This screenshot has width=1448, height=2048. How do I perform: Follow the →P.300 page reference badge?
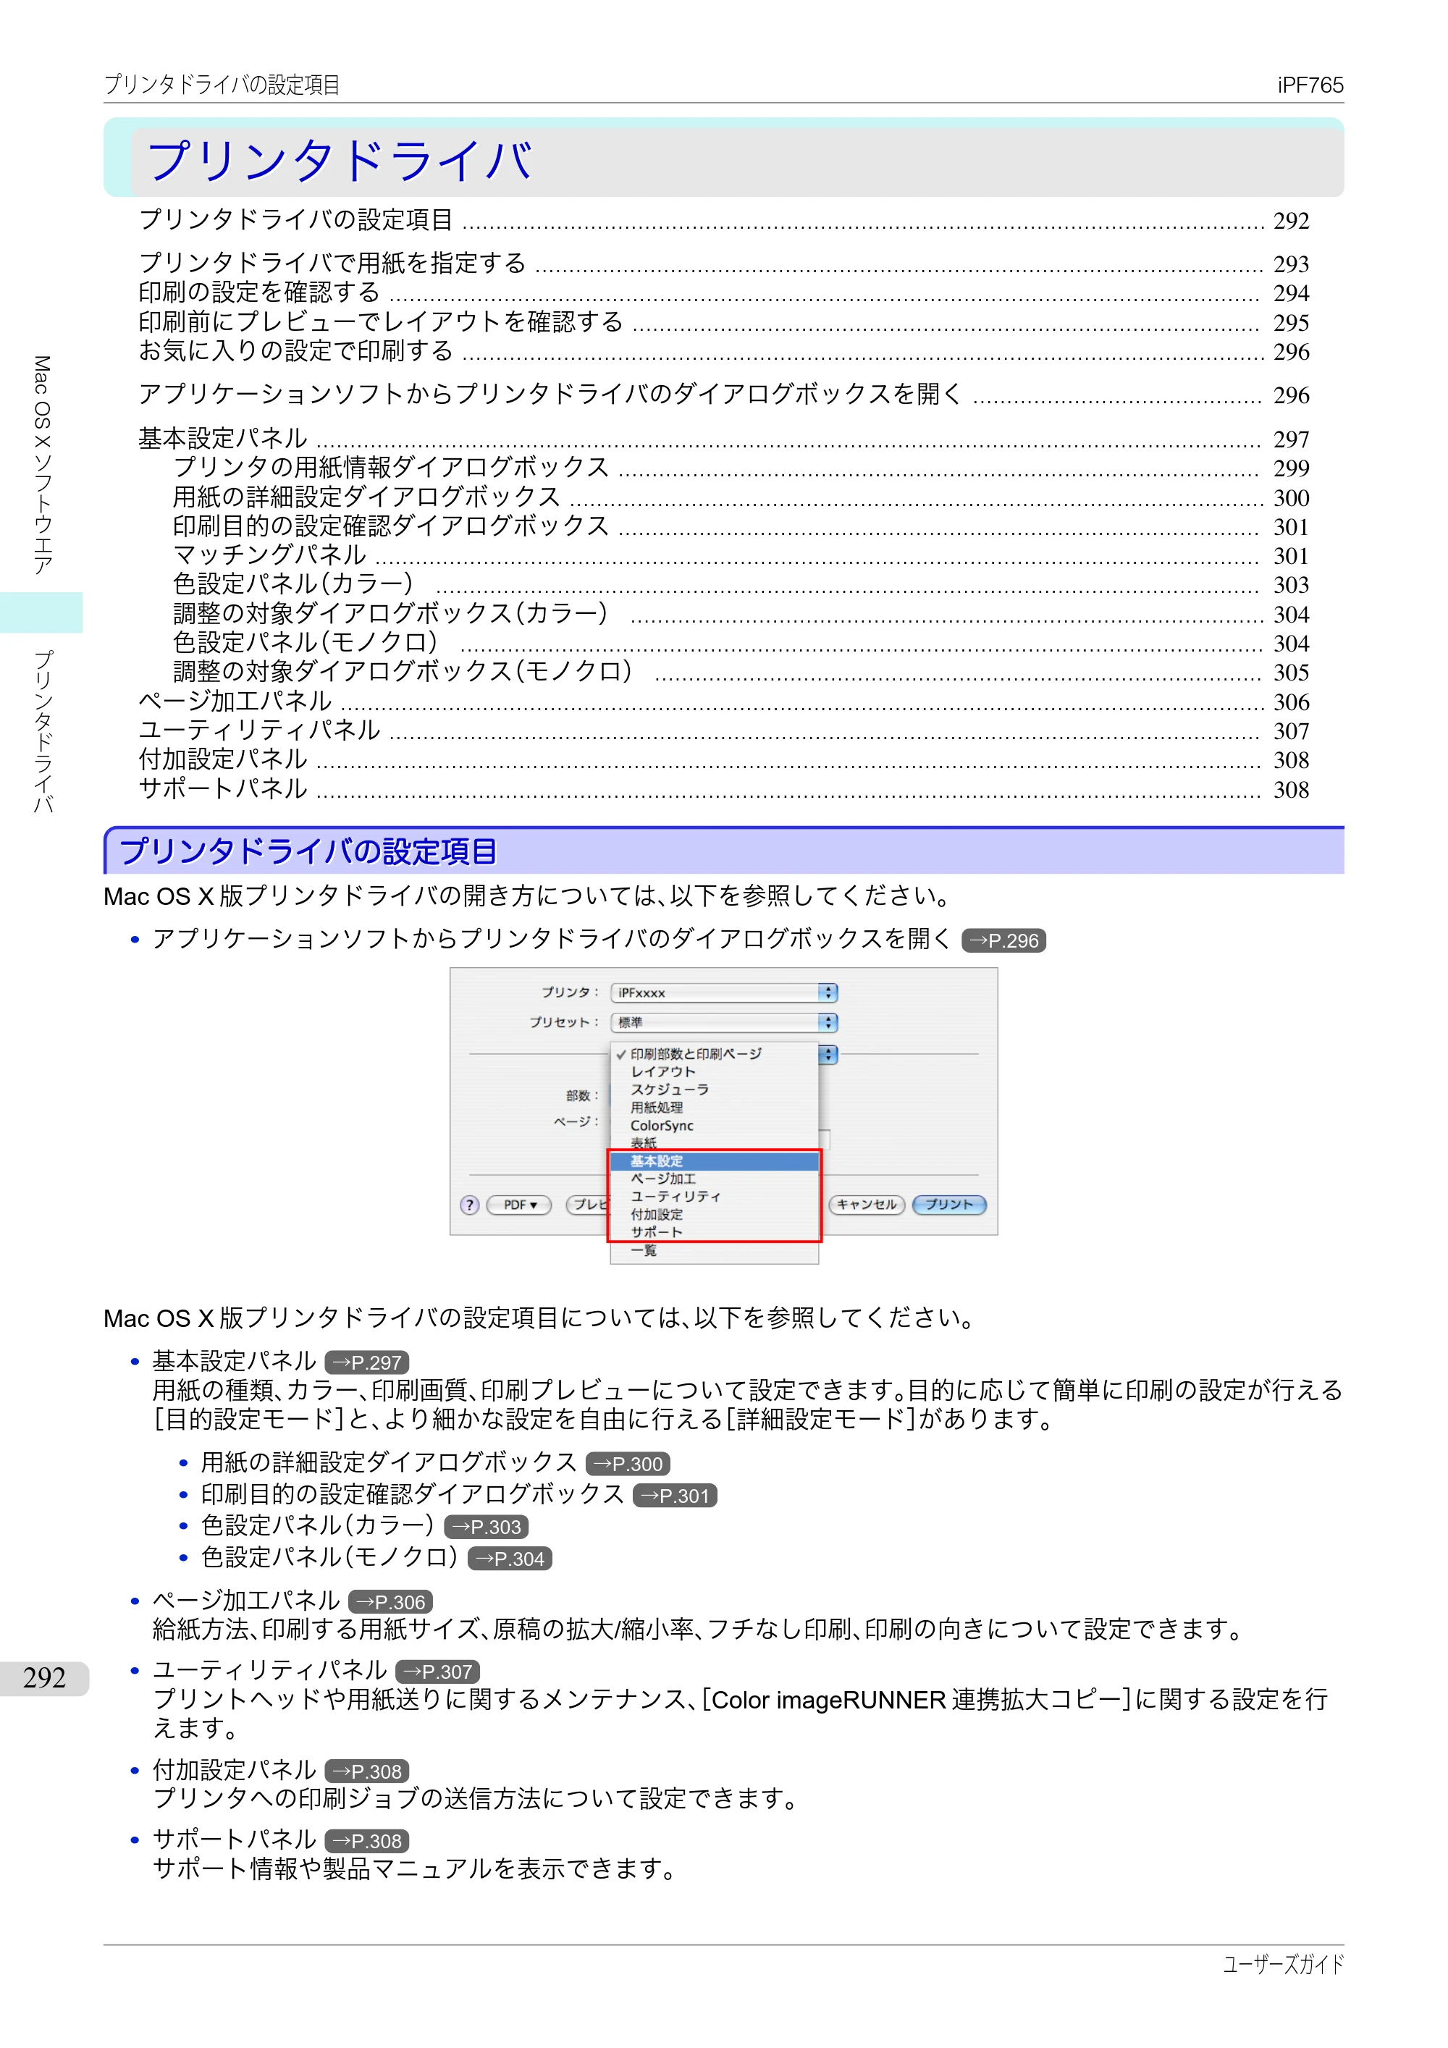[x=628, y=1464]
